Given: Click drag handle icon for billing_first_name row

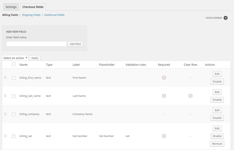Looking at the screenshot, I should point(5,78).
